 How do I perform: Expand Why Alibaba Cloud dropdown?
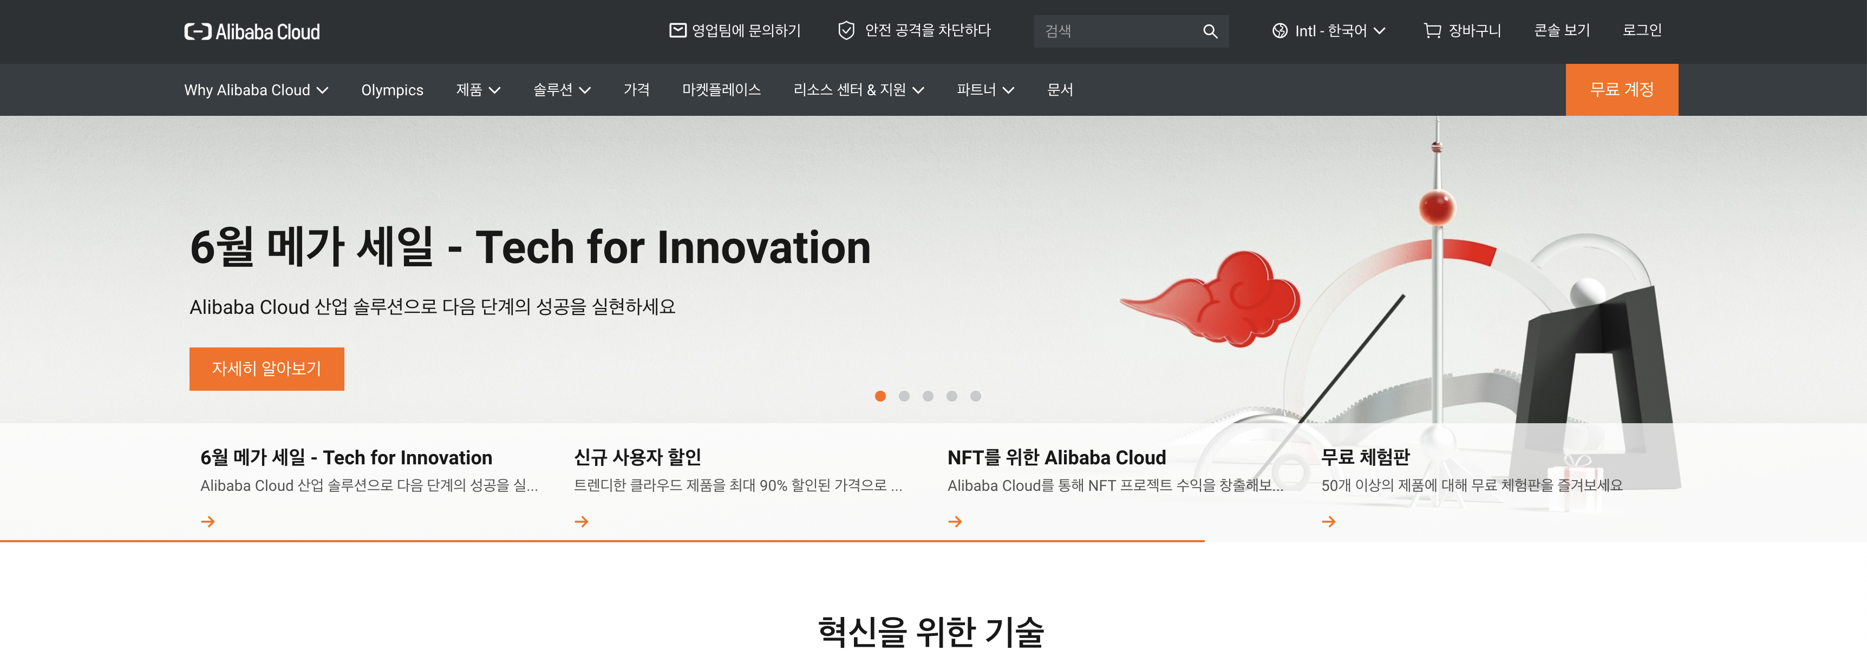[256, 90]
